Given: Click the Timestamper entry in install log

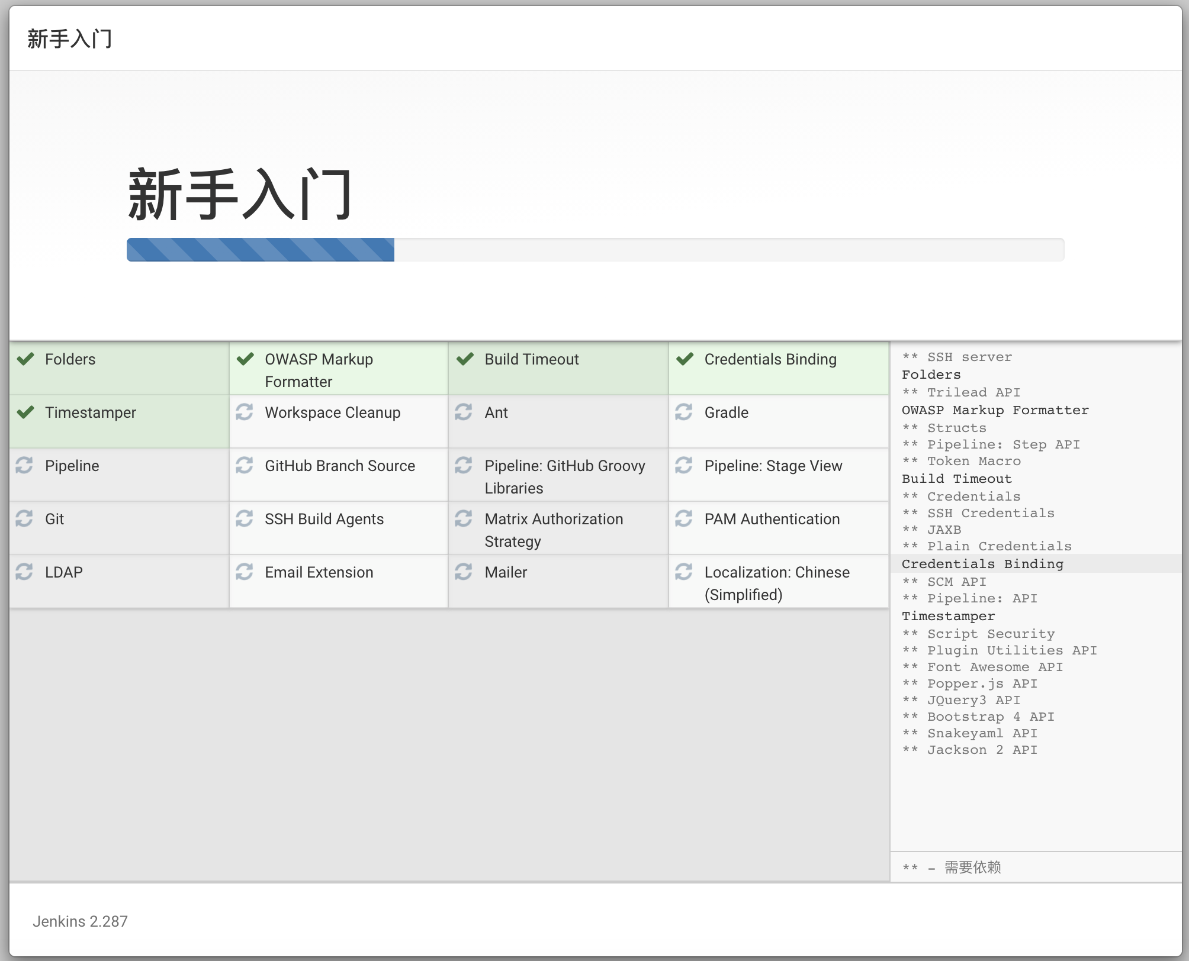Looking at the screenshot, I should tap(948, 616).
